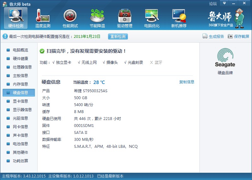Open the 新机推荐 new PC recommendations

coord(179,18)
